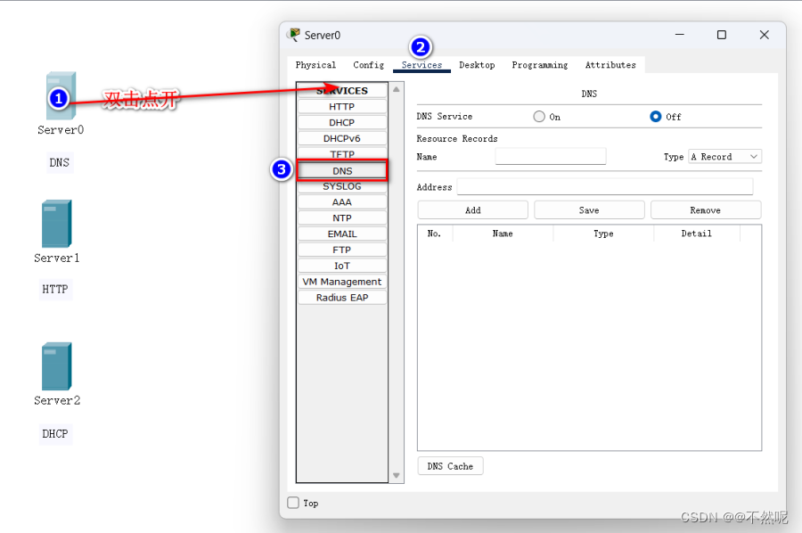Screen dimensions: 802x533
Task: Select the Server2 DHCP server icon
Action: point(56,366)
